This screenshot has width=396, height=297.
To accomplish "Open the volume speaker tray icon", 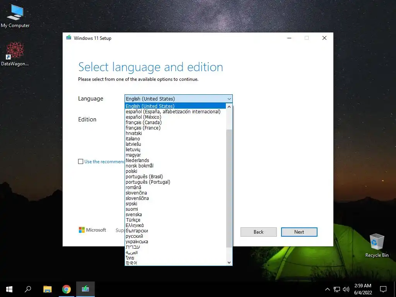I will pos(346,289).
